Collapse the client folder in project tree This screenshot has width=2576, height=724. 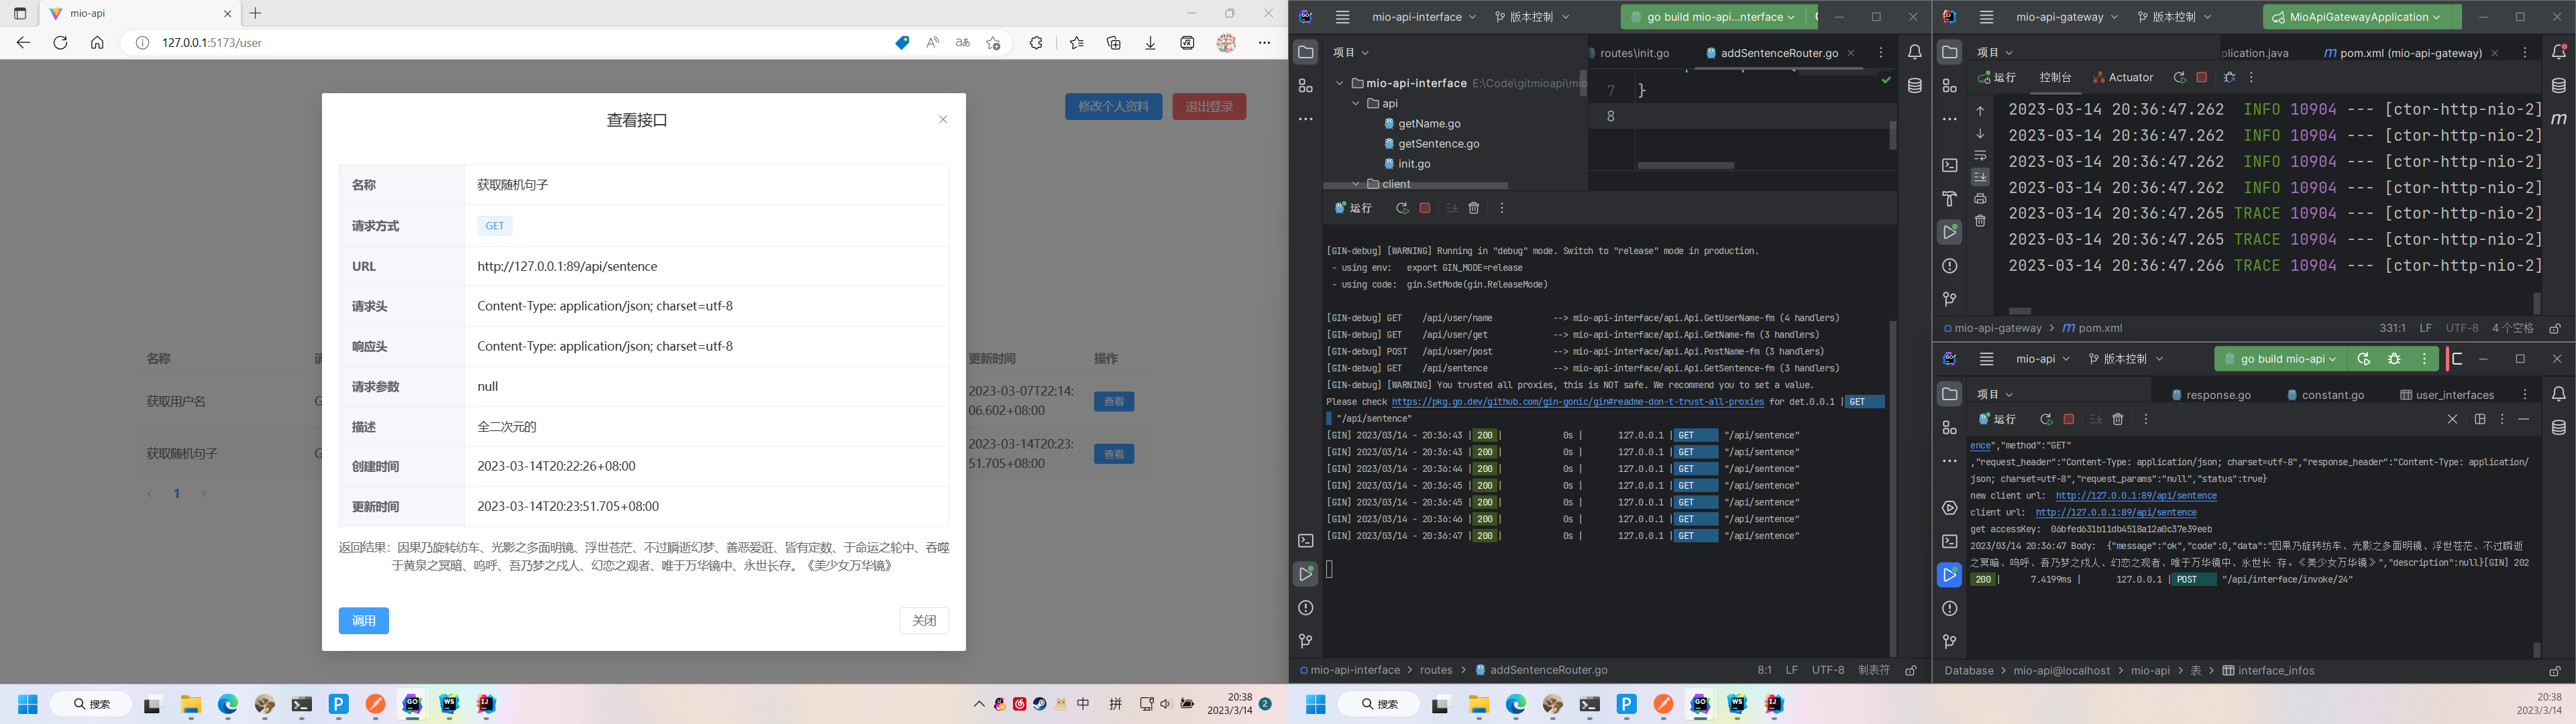click(x=1356, y=184)
